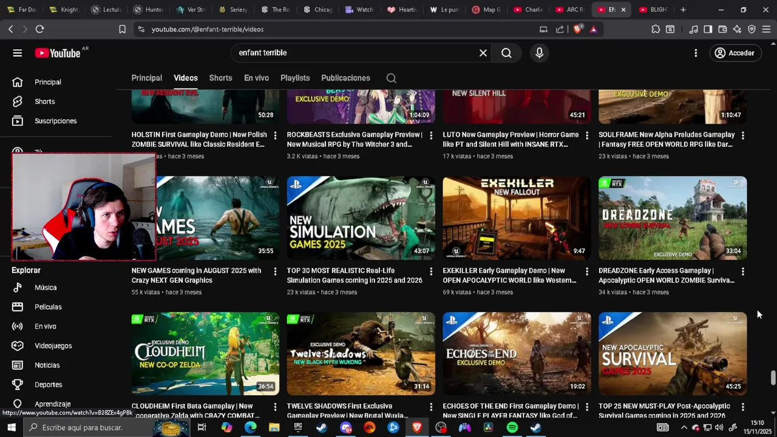
Task: Reload the page with the refresh button
Action: (x=39, y=29)
